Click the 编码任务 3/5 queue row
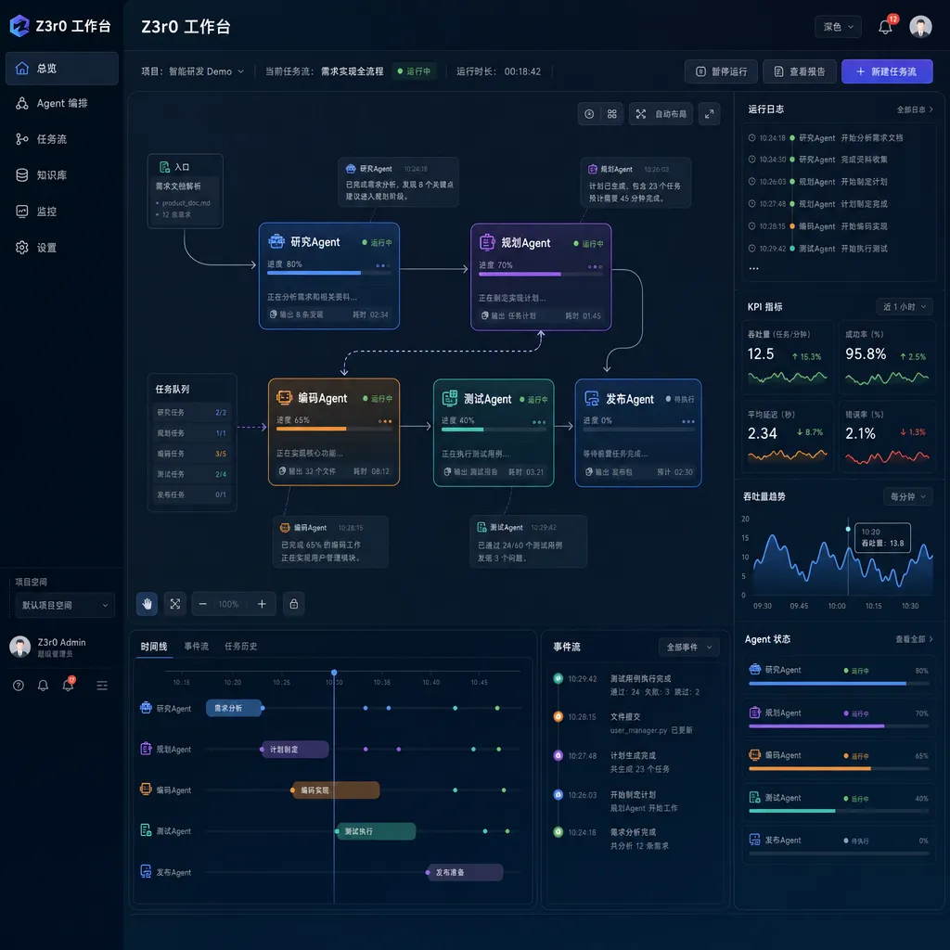This screenshot has width=950, height=950. (191, 453)
